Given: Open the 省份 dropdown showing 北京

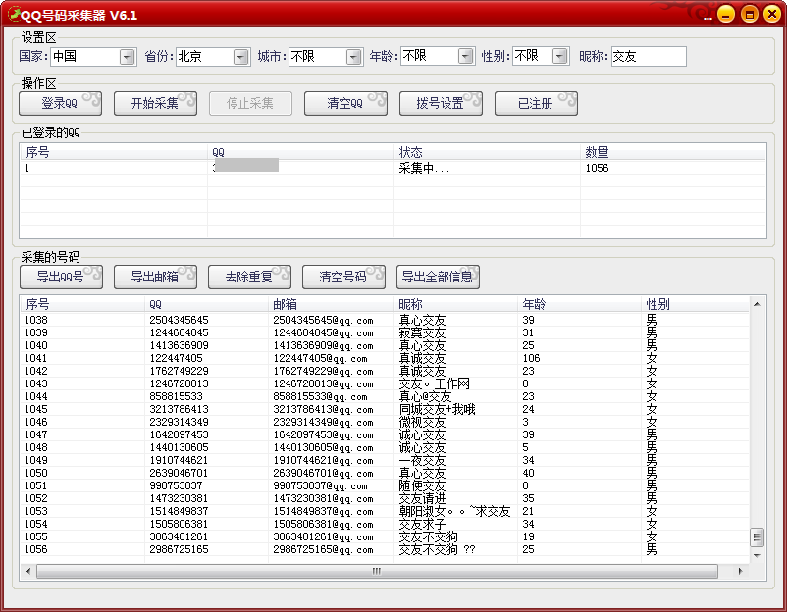Looking at the screenshot, I should (241, 57).
